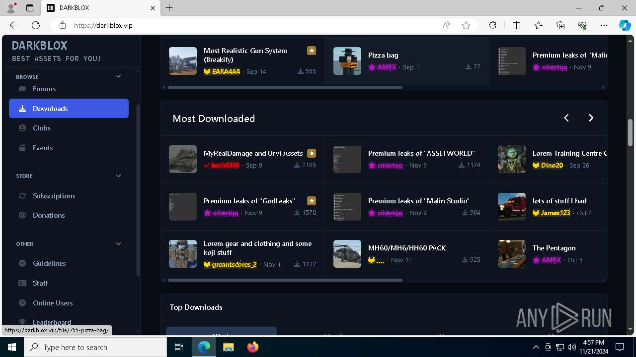View James123 user profile
The image size is (636, 357).
[556, 213]
